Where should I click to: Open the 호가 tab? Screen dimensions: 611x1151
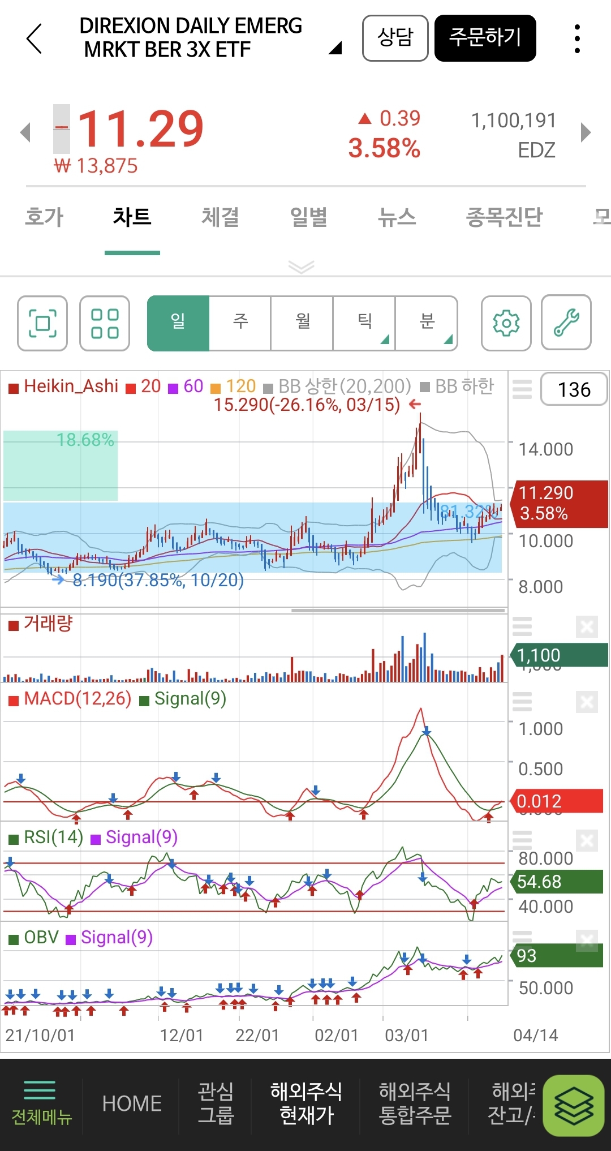(45, 217)
